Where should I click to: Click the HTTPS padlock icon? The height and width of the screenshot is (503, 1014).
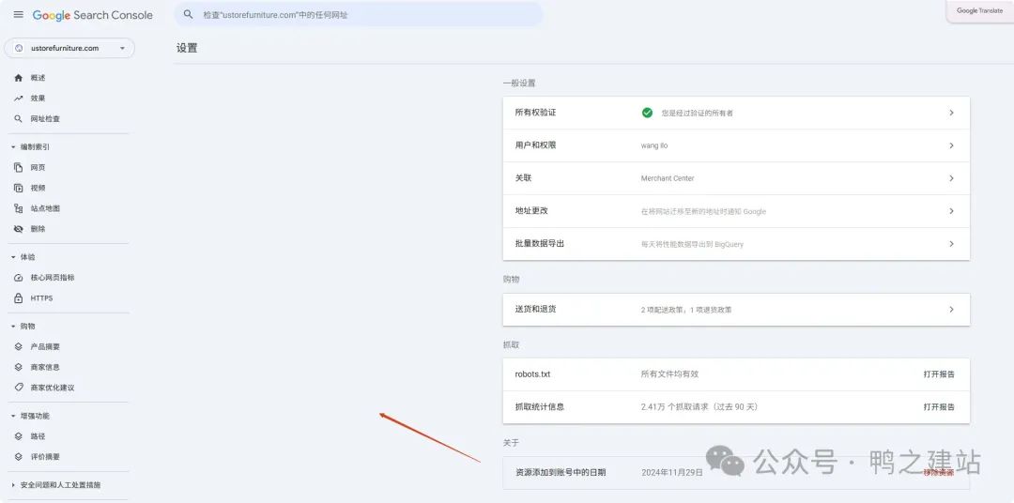(18, 298)
